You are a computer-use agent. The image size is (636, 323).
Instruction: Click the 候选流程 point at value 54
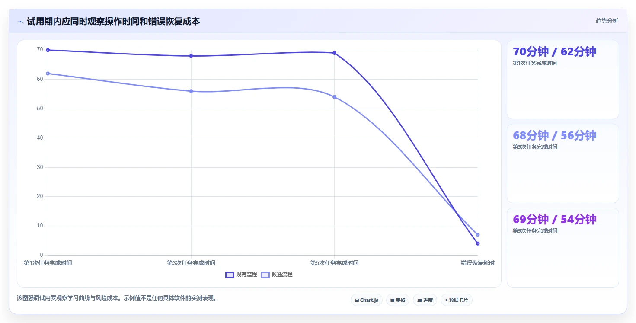coord(334,97)
